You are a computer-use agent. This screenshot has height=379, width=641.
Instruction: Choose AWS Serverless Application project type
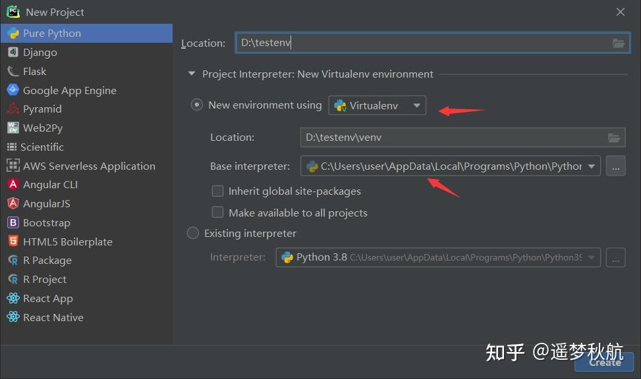pyautogui.click(x=86, y=166)
